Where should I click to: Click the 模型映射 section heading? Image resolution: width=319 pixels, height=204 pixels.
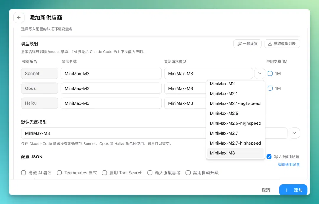(30, 43)
